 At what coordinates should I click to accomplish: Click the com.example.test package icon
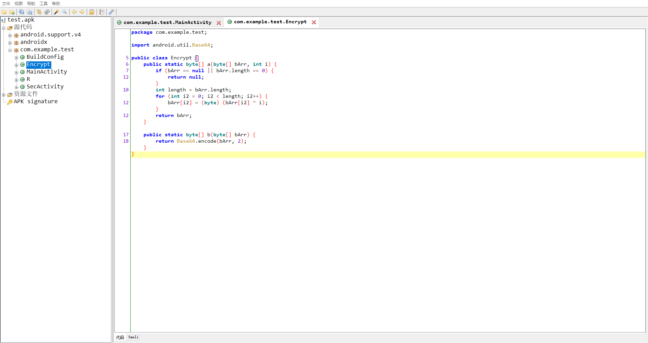(16, 50)
